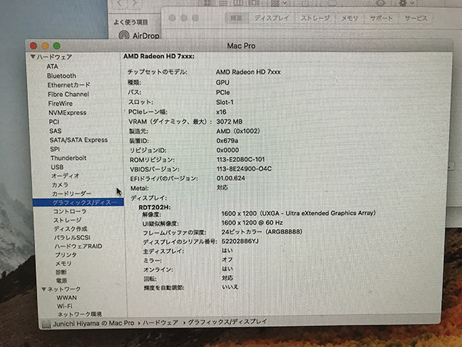Select WWAN under ネットワーク
Viewport: 462px width, 347px height.
pyautogui.click(x=66, y=297)
